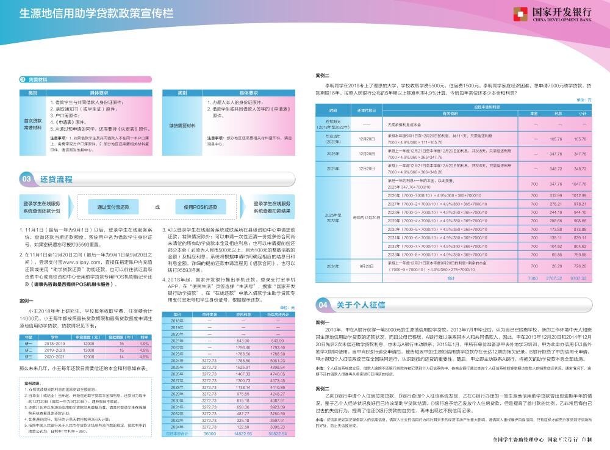This screenshot has width=610, height=450.
Task: Click the 还贷流程 section heading
Action: [56, 179]
